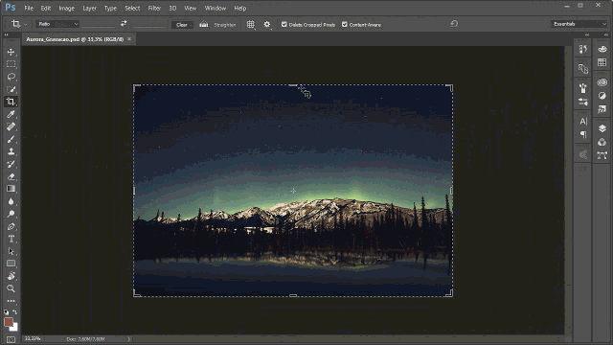Select the Eraser tool
The height and width of the screenshot is (345, 613).
point(11,176)
